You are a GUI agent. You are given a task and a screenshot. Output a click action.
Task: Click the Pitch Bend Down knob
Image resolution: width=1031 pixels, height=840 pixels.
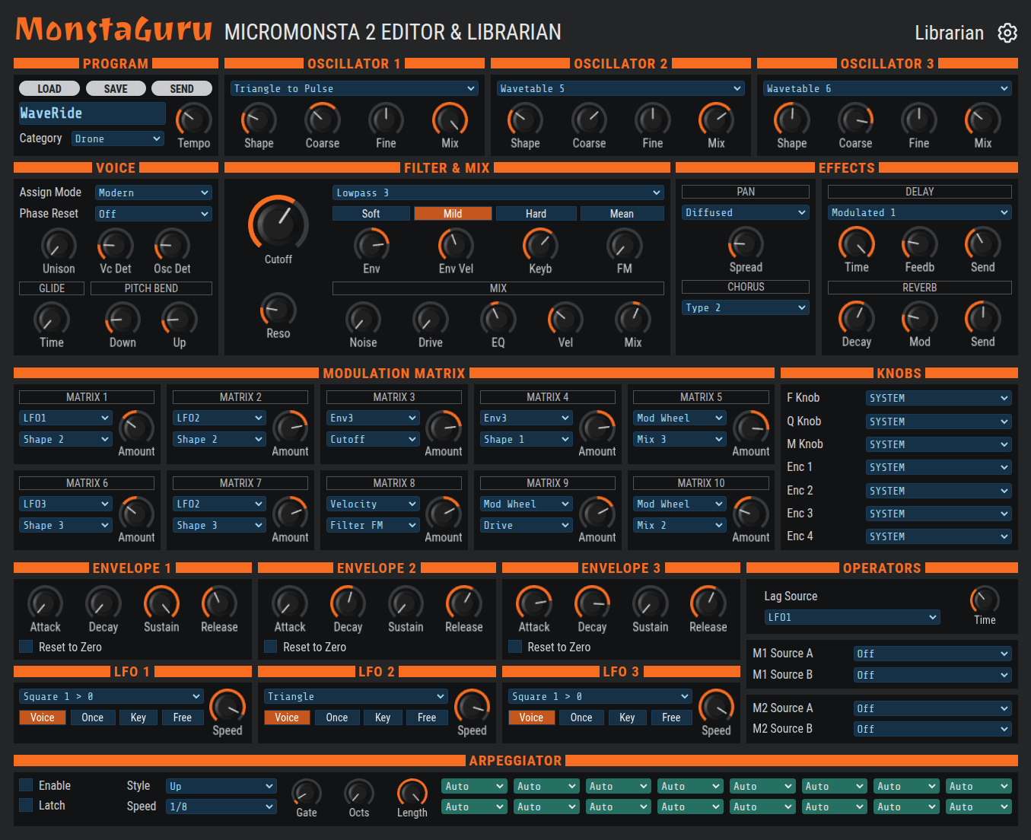click(123, 320)
